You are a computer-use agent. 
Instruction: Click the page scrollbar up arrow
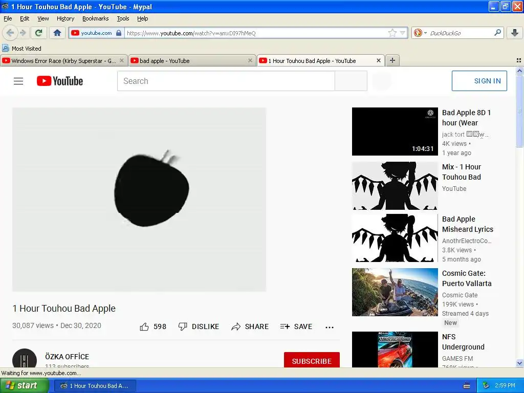click(x=519, y=71)
